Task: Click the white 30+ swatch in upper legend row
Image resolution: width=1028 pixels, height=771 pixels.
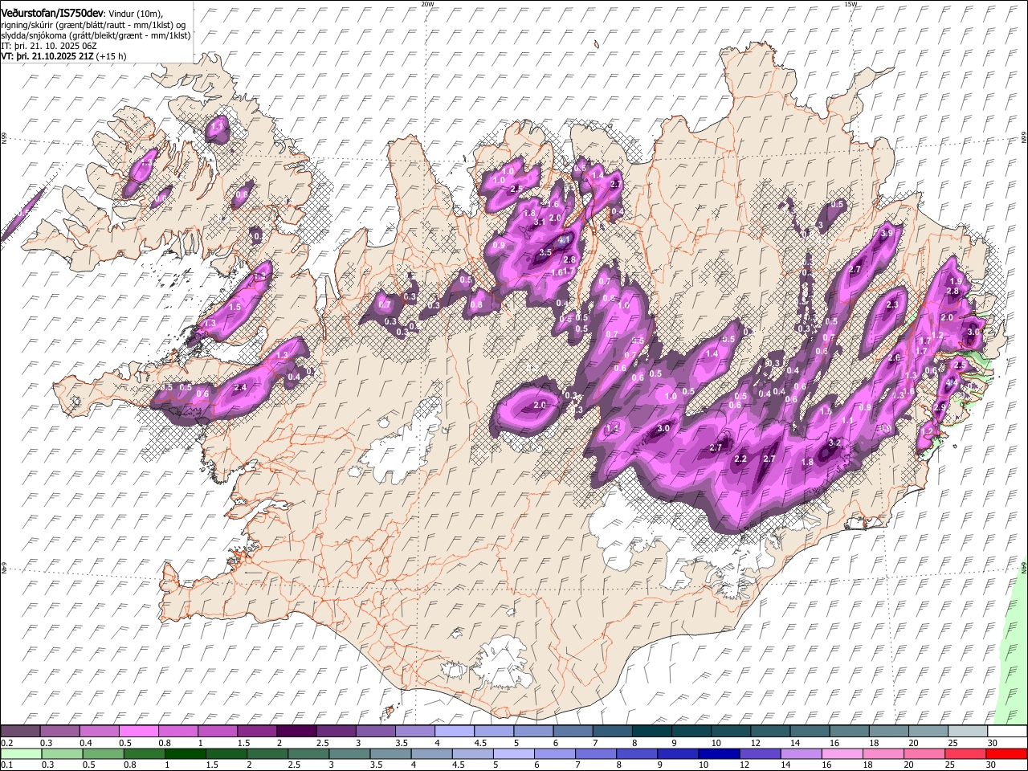Action: (x=1007, y=732)
